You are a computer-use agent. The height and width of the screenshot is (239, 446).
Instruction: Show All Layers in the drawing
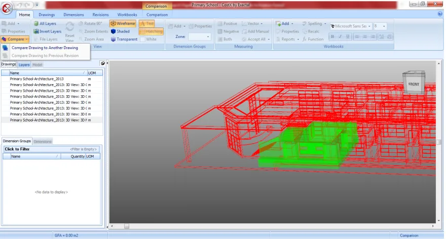[45, 24]
